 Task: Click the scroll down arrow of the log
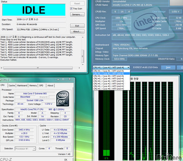[x=83, y=65]
